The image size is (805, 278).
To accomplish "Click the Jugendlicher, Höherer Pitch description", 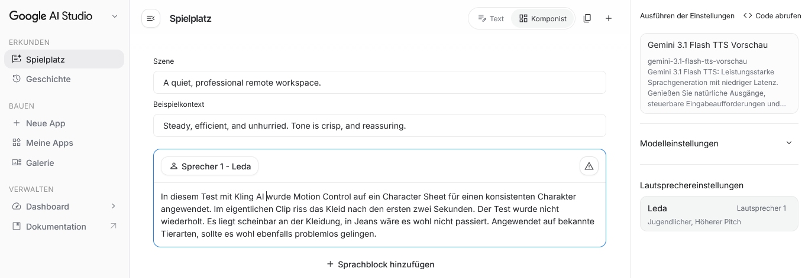I will click(x=694, y=221).
